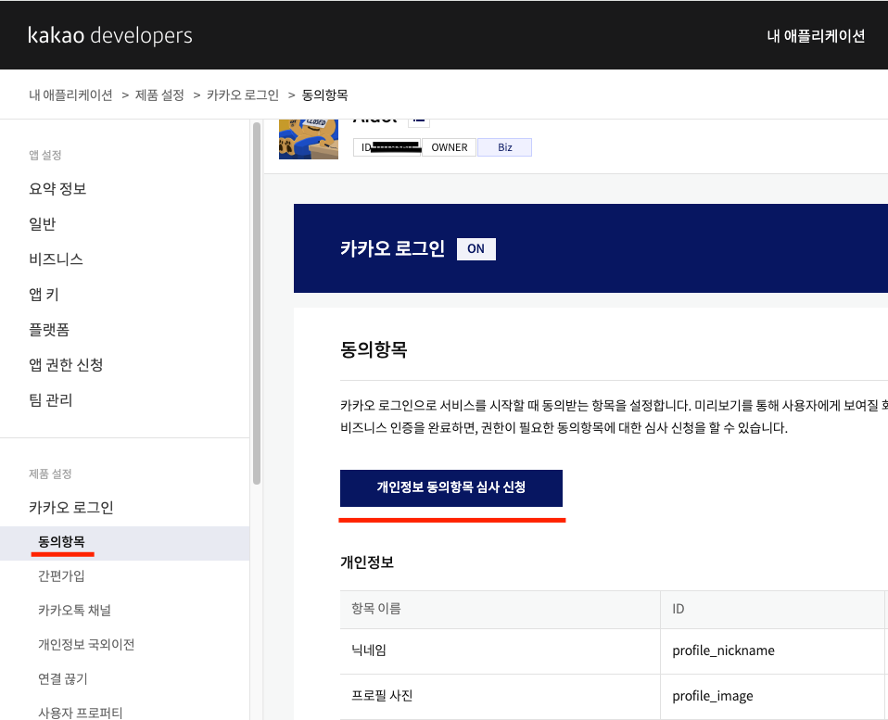Click the 항목 이름 column header
Image resolution: width=888 pixels, height=720 pixels.
(x=500, y=610)
